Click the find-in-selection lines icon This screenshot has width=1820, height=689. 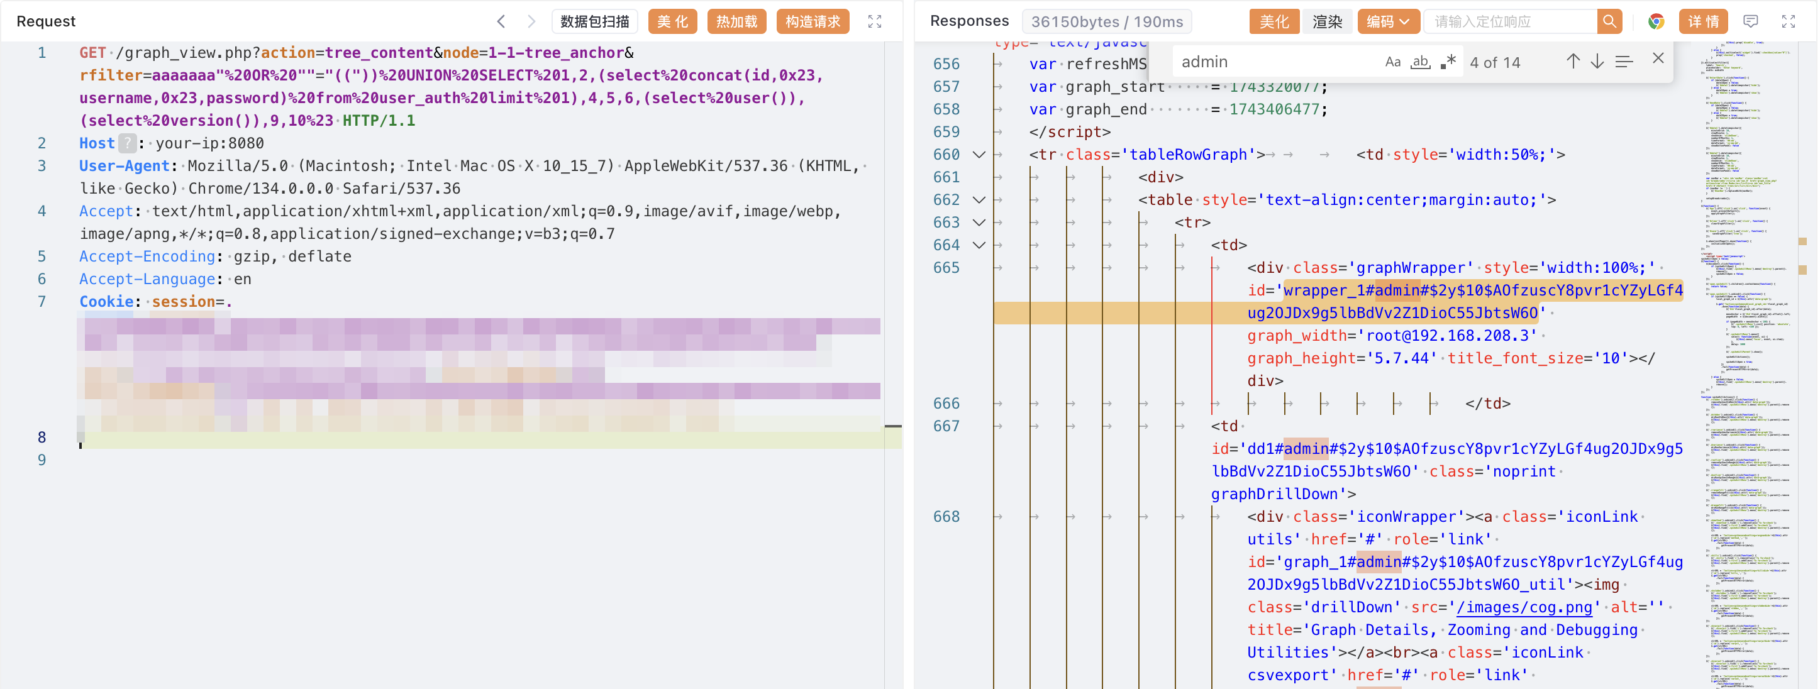click(1624, 62)
